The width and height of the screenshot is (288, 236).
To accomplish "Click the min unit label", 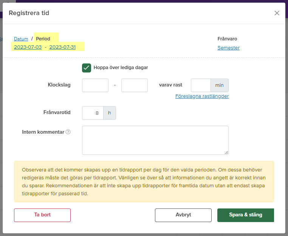I will (x=220, y=85).
